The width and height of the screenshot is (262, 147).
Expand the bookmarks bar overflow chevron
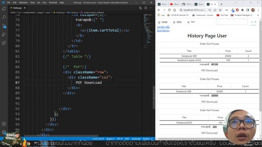pos(258,15)
